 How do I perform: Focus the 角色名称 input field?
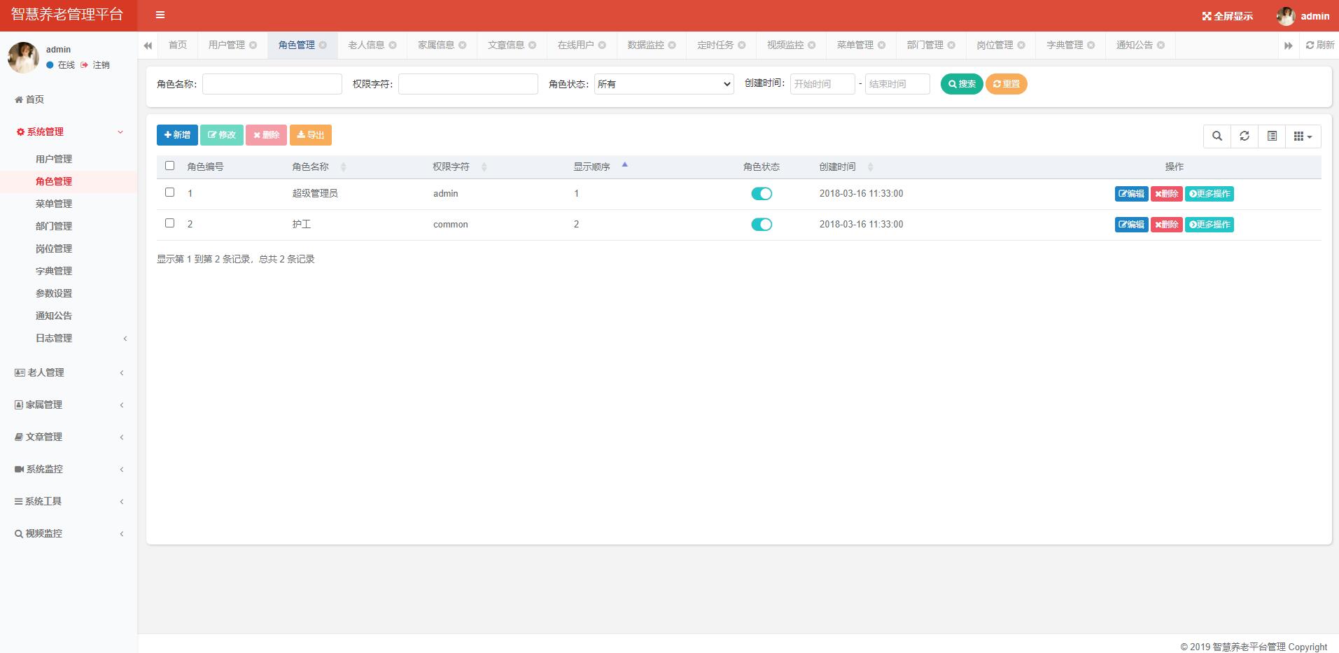tap(272, 84)
